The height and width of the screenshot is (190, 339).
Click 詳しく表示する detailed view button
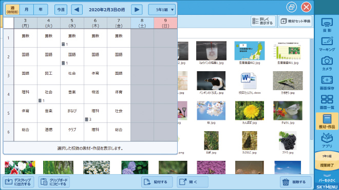tap(263, 21)
